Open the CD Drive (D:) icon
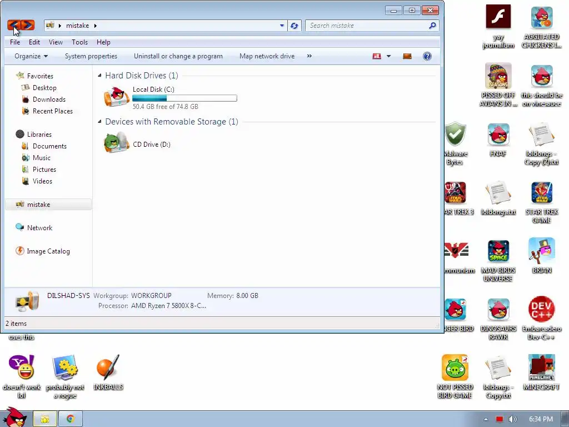 (116, 142)
